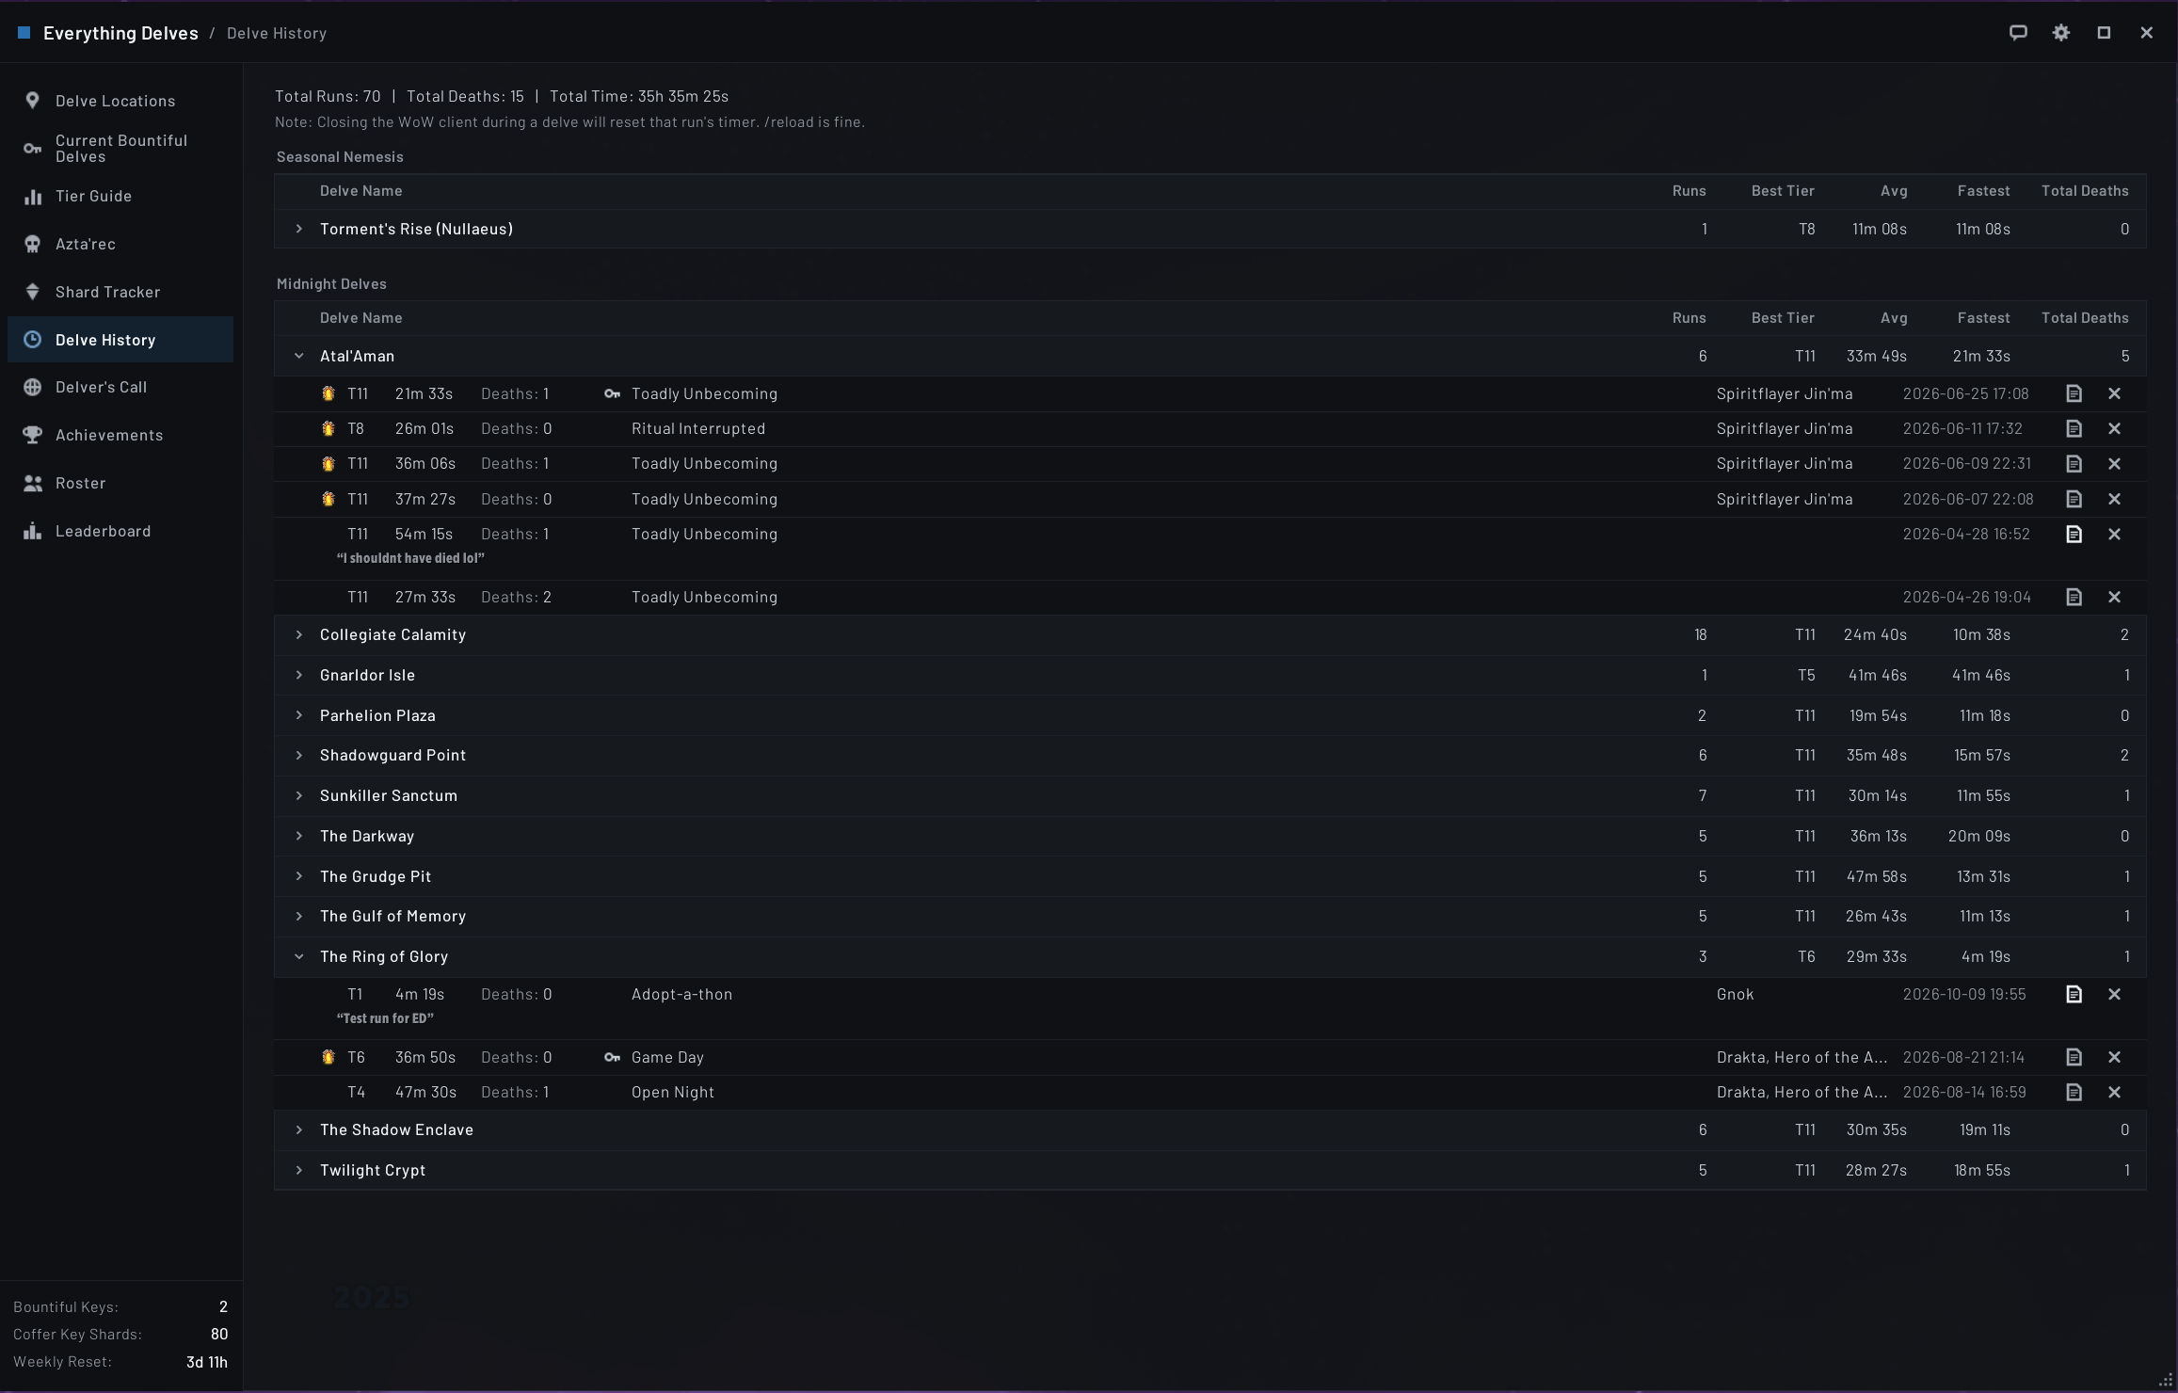Click the Fastest column header in Midnight Delves
The image size is (2178, 1393).
pos(1983,318)
